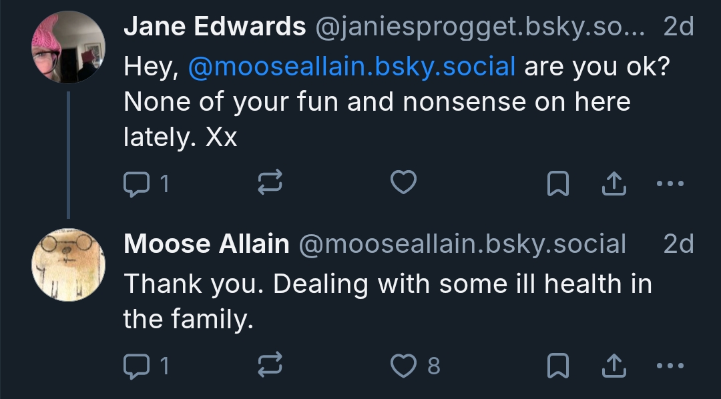This screenshot has width=721, height=399.
Task: Repost Moose Allain's reply
Action: (270, 365)
